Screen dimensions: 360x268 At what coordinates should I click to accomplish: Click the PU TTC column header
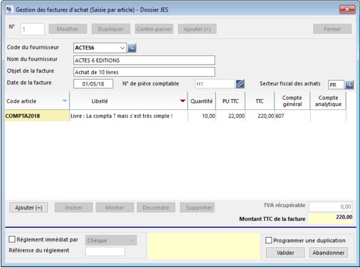231,101
